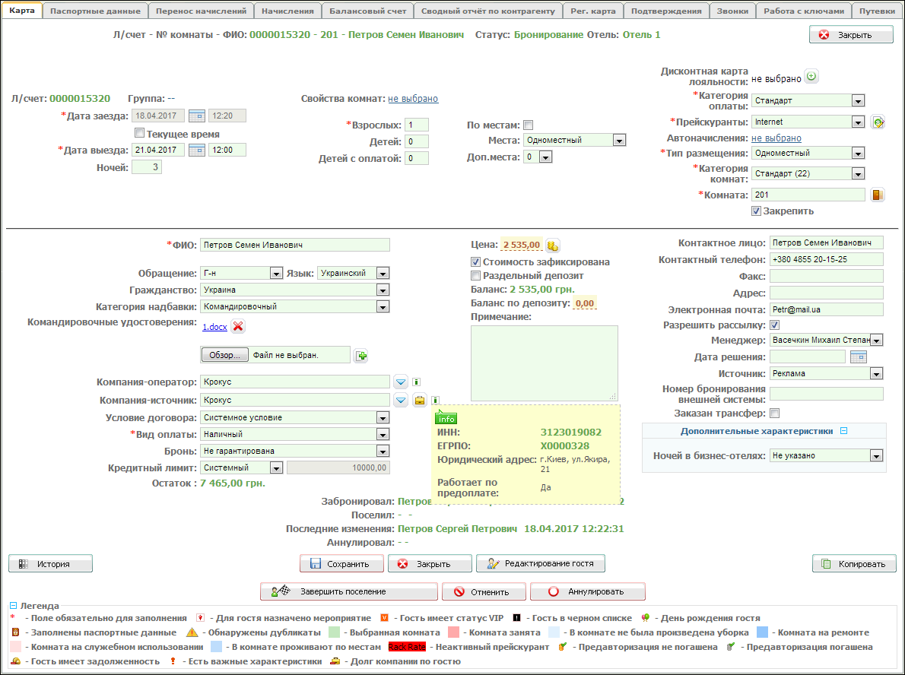Image resolution: width=905 pixels, height=675 pixels.
Task: Open the Гражданство dropdown
Action: pyautogui.click(x=383, y=290)
